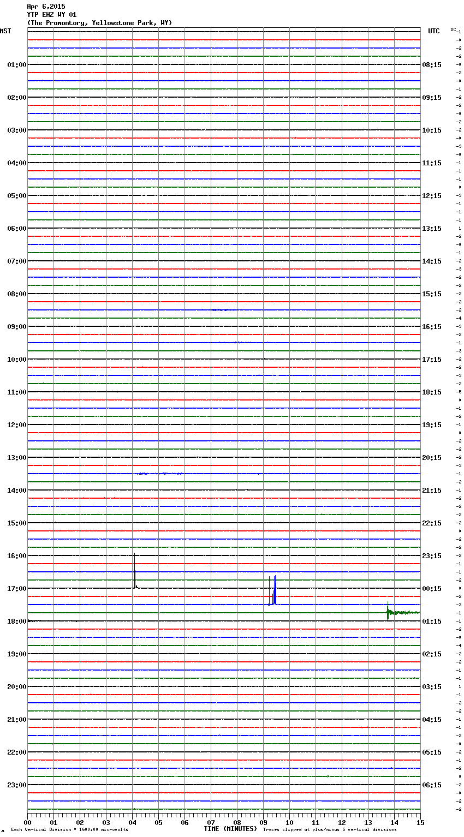
Task: Click the minute 08 axis label
Action: point(237,822)
